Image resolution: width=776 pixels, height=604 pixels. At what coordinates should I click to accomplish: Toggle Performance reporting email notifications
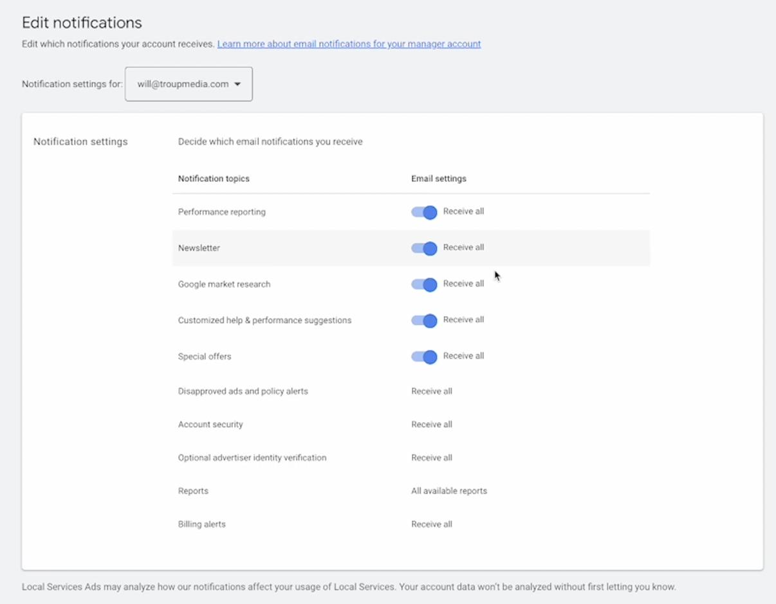(x=424, y=212)
